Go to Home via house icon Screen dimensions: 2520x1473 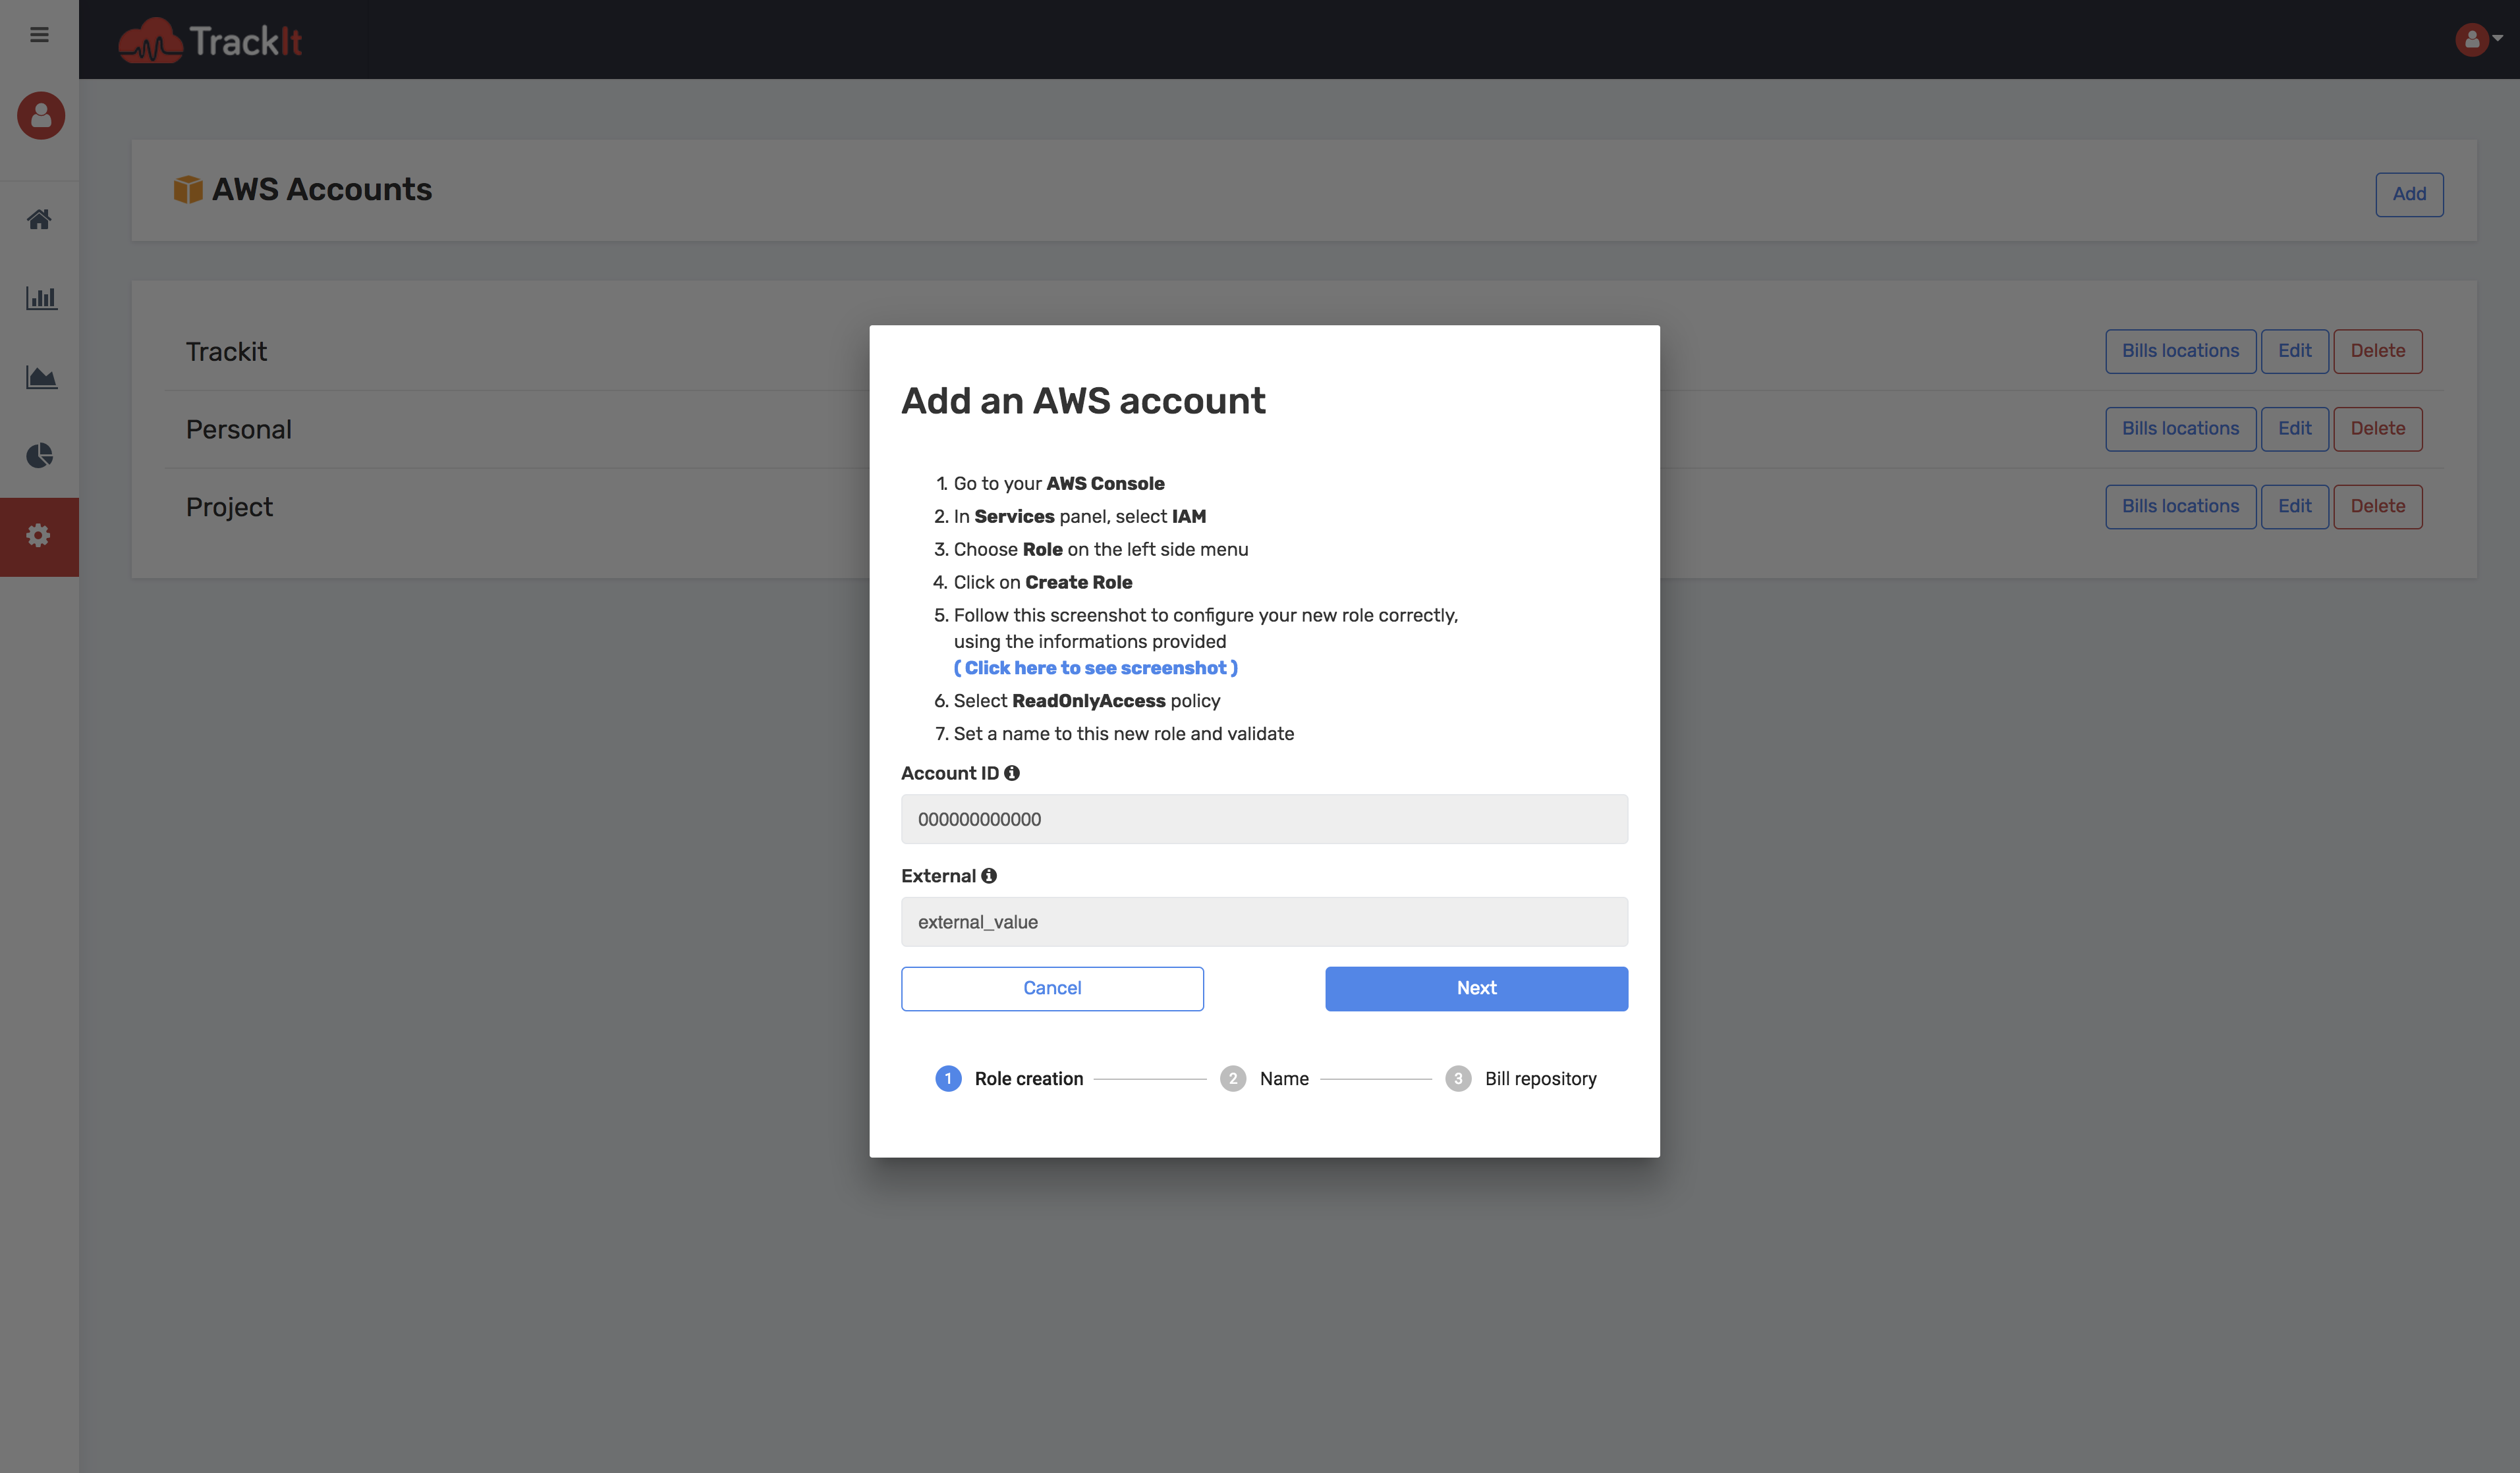pos(40,219)
